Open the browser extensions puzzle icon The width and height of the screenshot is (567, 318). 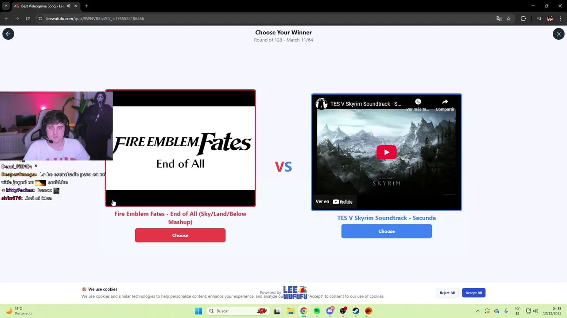click(x=523, y=19)
